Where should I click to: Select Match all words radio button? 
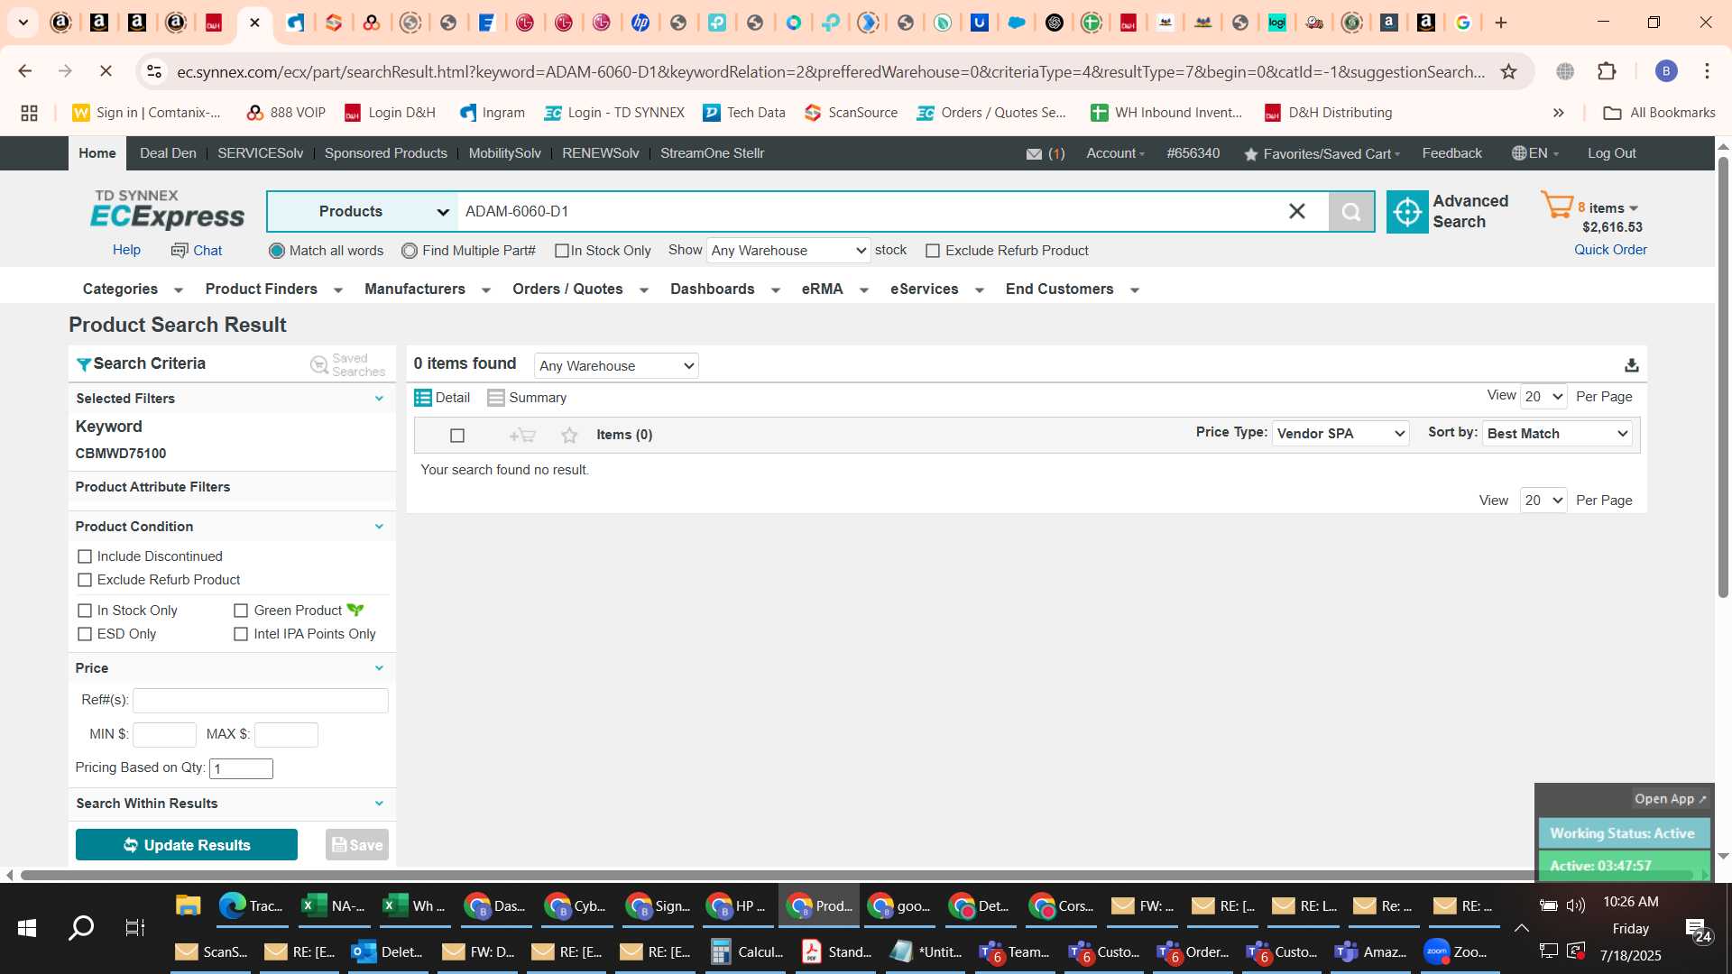click(x=277, y=251)
